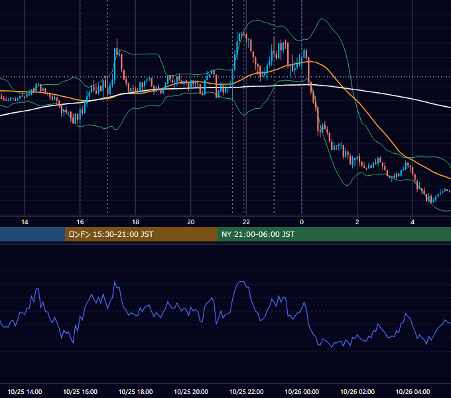Click hour label 14 on price chart axis
This screenshot has height=398, width=451.
tap(25, 222)
